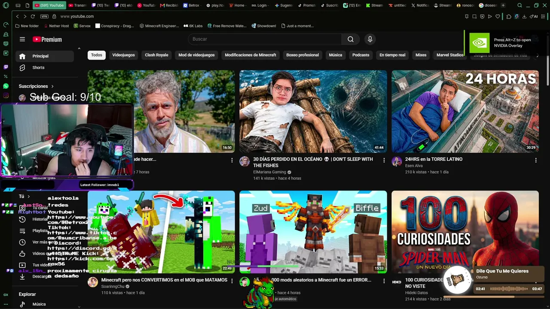Select the En tiempo real chip
550x309 pixels.
pos(392,55)
